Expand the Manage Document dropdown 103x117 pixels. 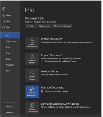32,91
